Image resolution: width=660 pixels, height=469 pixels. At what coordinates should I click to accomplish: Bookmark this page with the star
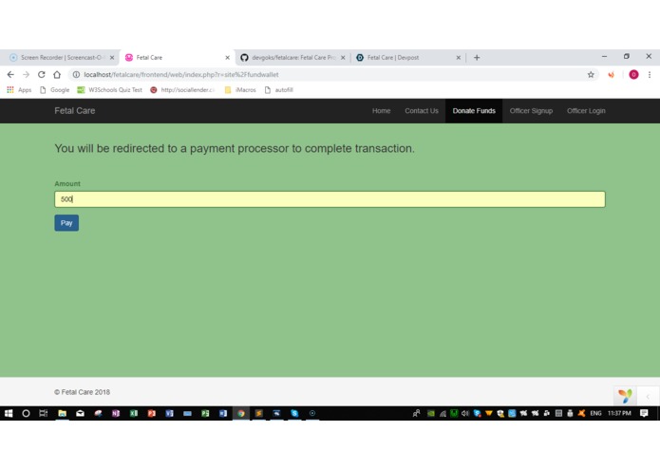coord(591,74)
